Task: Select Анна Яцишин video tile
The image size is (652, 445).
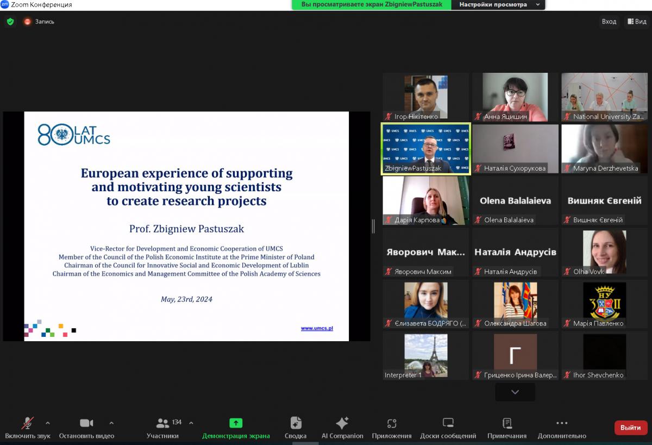Action: tap(515, 97)
